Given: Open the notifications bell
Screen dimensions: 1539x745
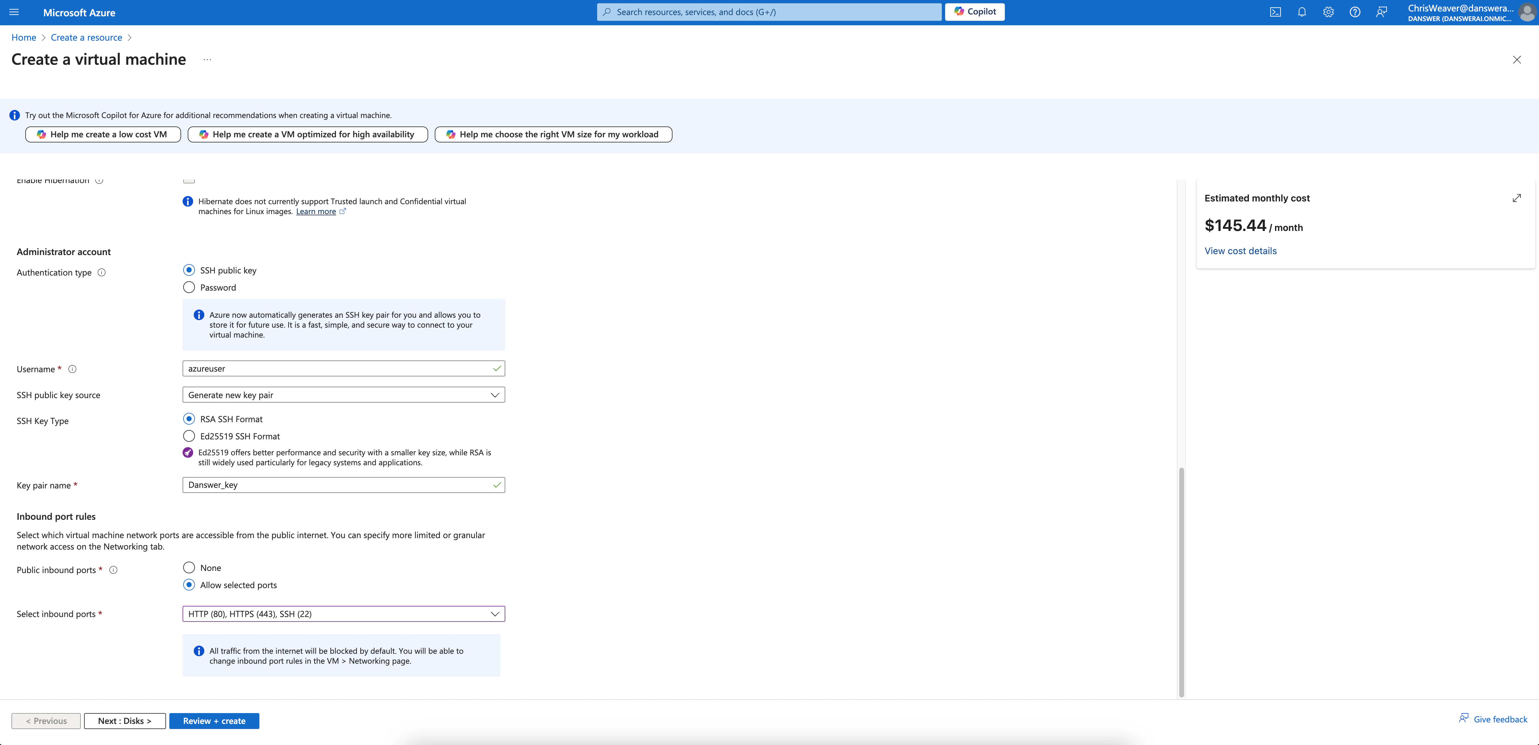Looking at the screenshot, I should [1302, 12].
